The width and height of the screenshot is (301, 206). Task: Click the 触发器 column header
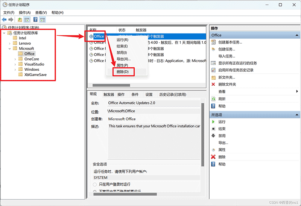(x=141, y=30)
